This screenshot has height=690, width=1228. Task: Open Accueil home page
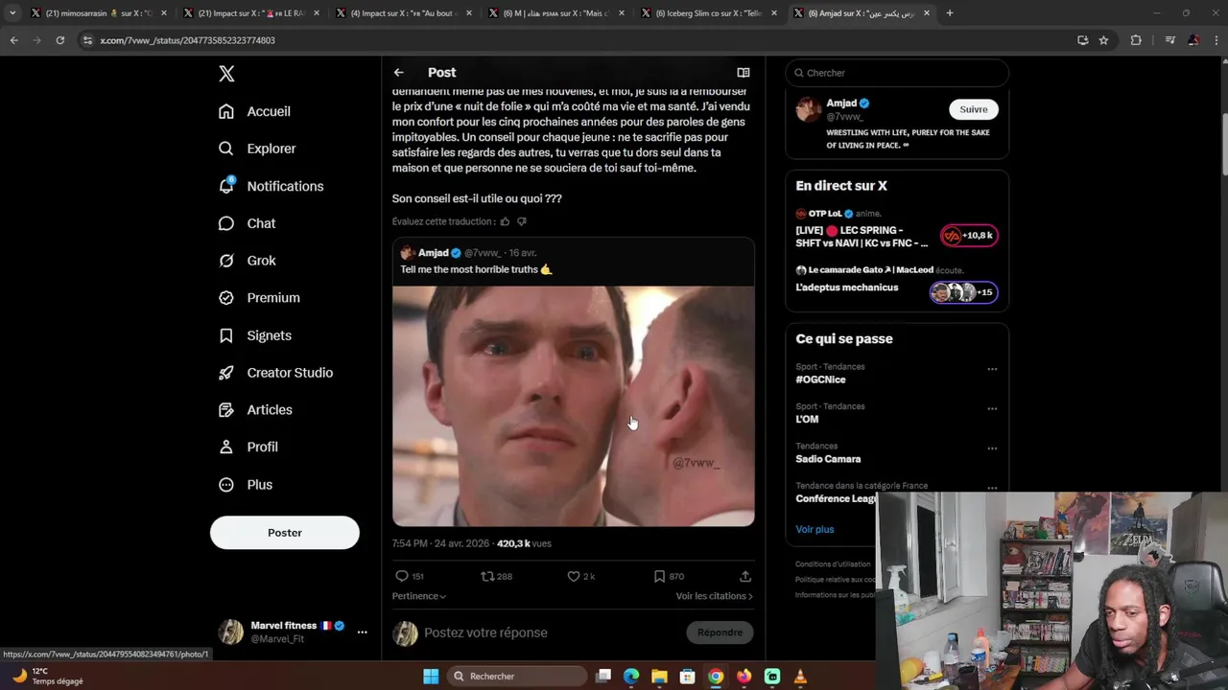(254, 111)
